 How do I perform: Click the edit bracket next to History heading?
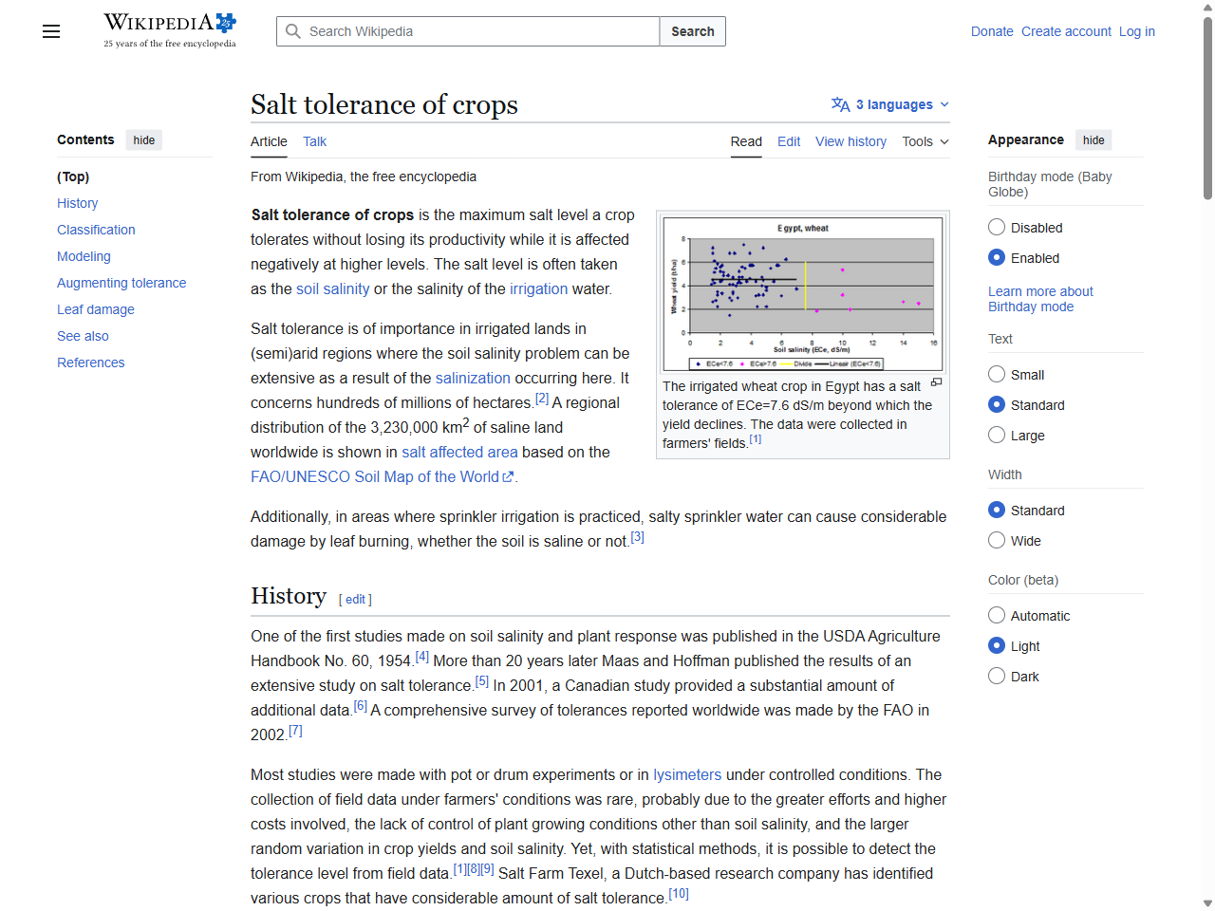355,599
